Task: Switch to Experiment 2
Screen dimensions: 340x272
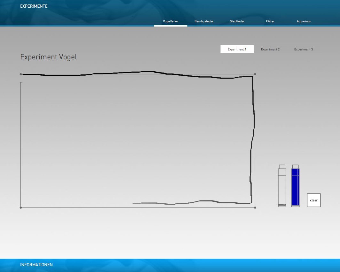Action: tap(270, 49)
